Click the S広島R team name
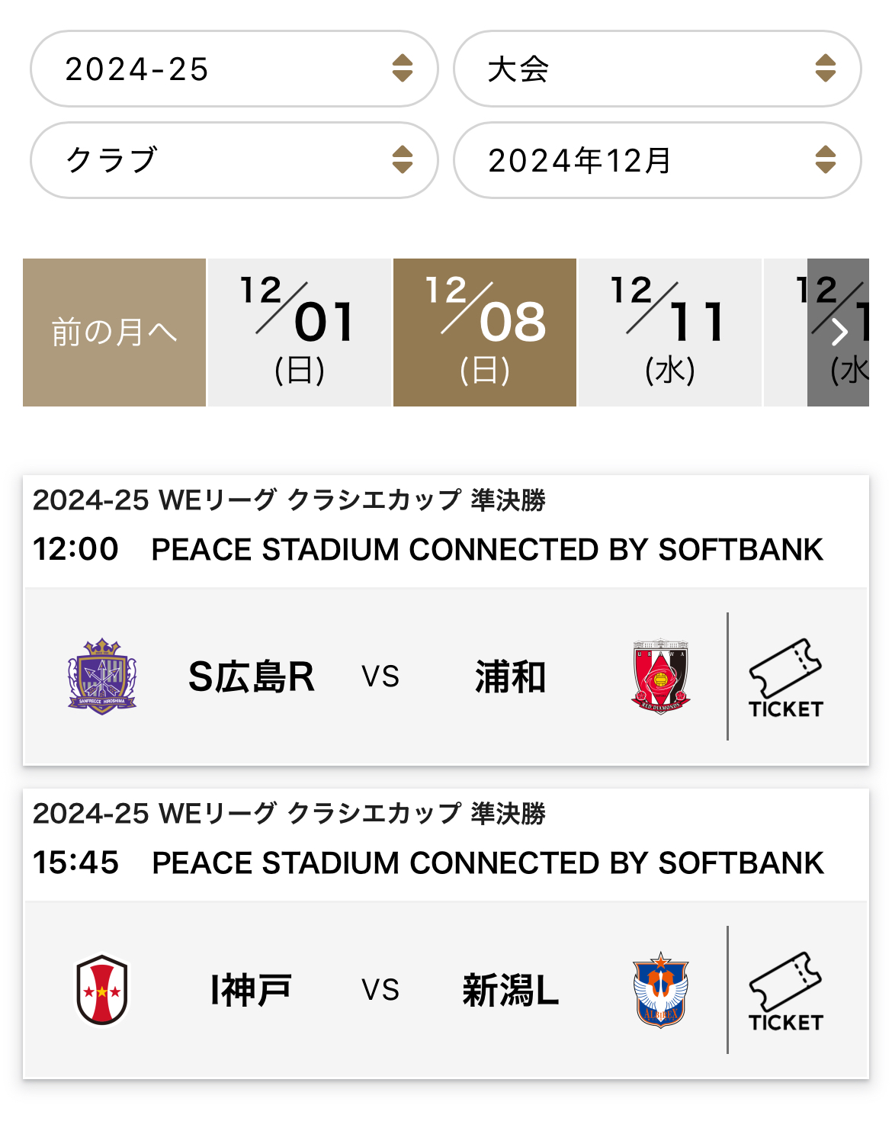This screenshot has height=1131, width=892. pos(251,676)
